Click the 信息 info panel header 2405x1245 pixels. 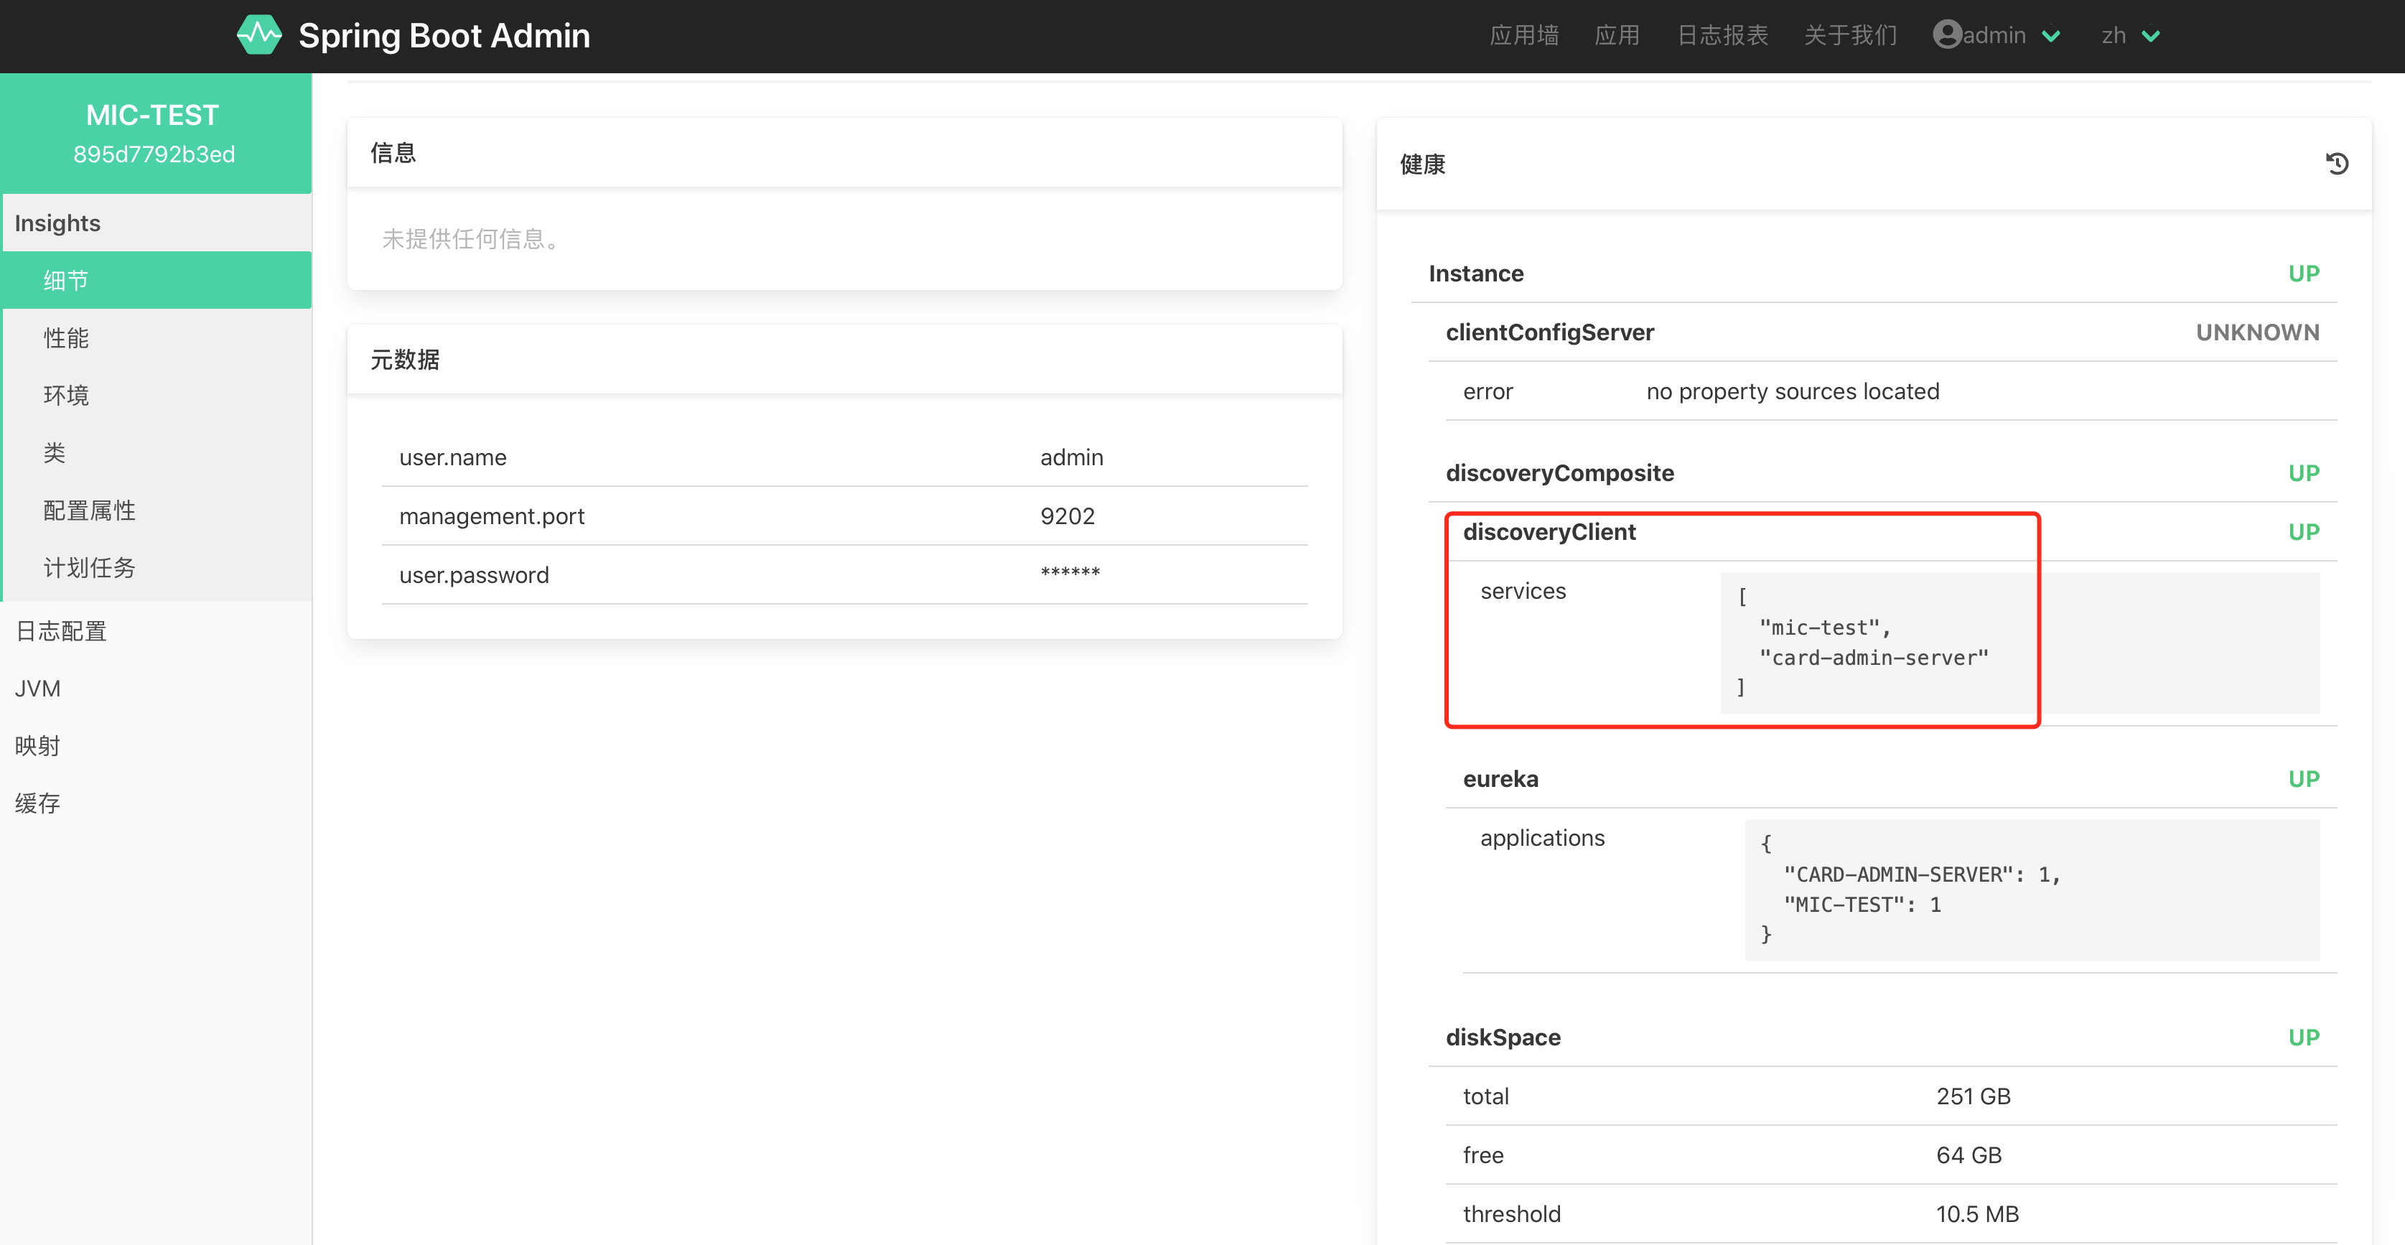point(844,153)
